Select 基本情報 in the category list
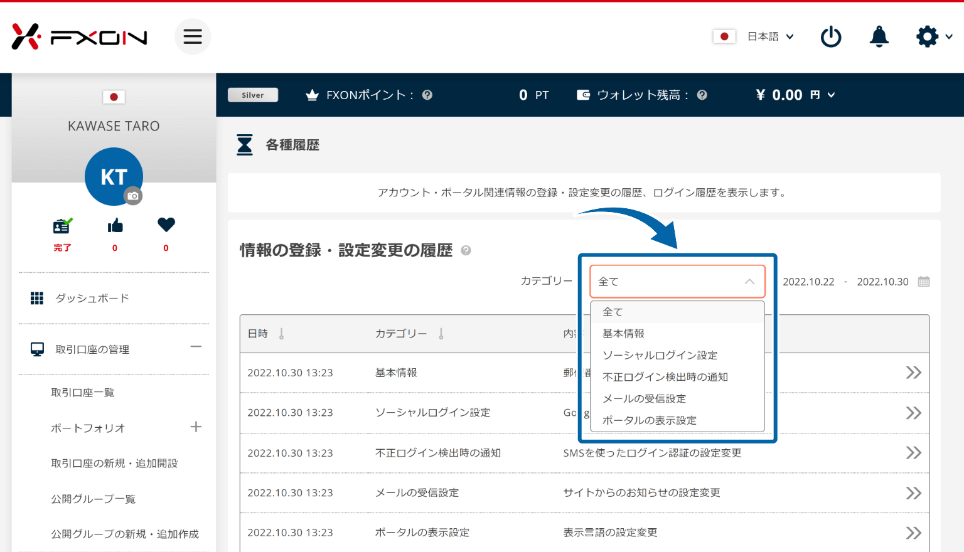This screenshot has width=964, height=552. click(x=677, y=333)
